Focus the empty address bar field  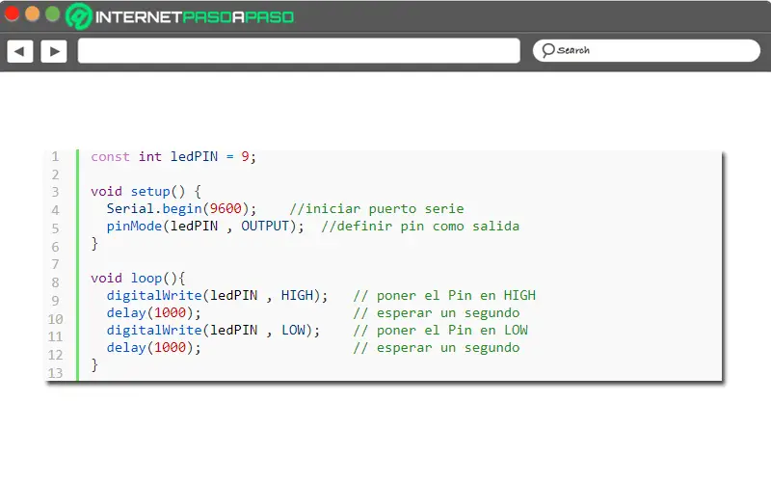(299, 51)
